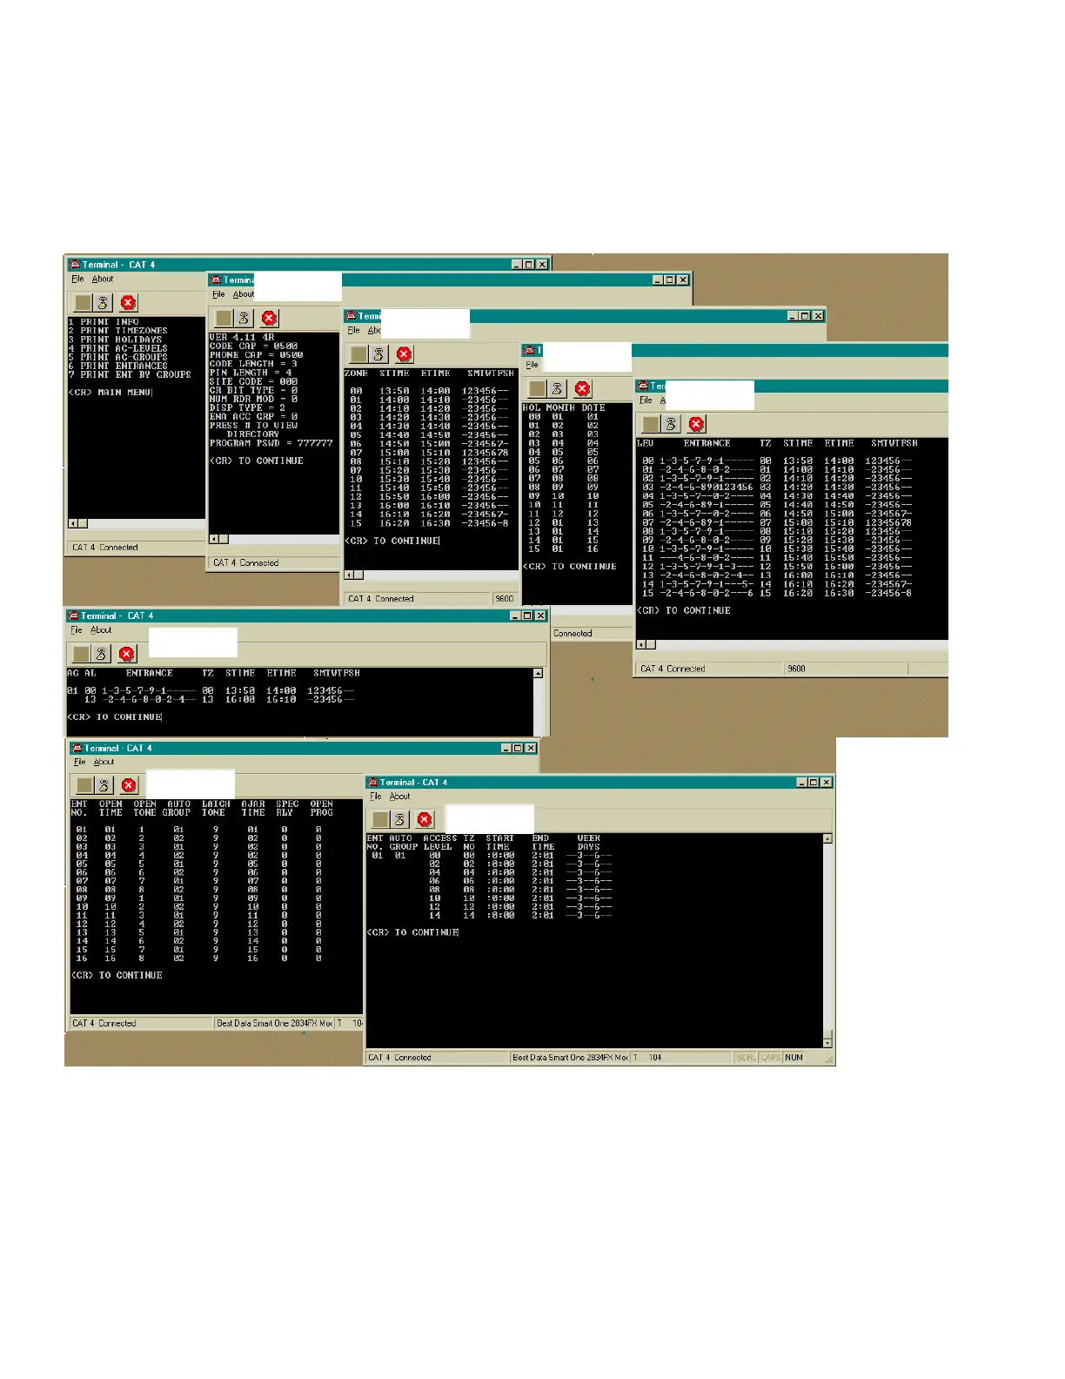Click gray square button in ZONE STIME ETIME window
The image size is (1065, 1379).
(358, 353)
